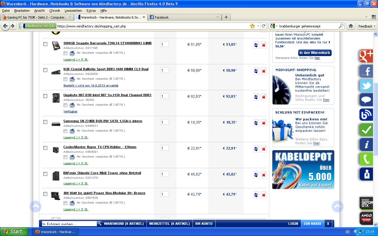Switch to the Gaming PC bis 750€ tab

(x=37, y=17)
